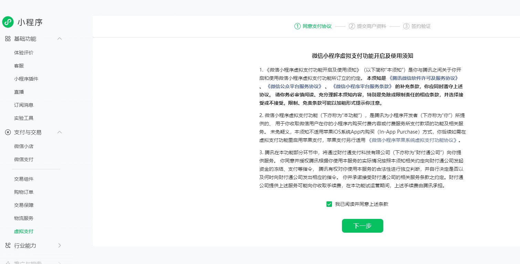
Task: Select the 实验工具 menu item
Action: (x=24, y=118)
